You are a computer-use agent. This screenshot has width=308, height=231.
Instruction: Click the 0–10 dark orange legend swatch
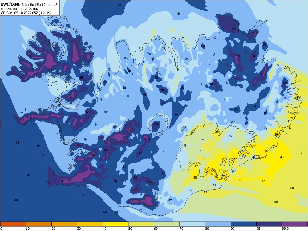point(13,224)
